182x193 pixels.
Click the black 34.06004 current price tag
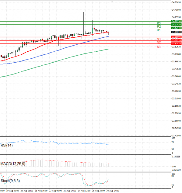[x=176, y=32]
